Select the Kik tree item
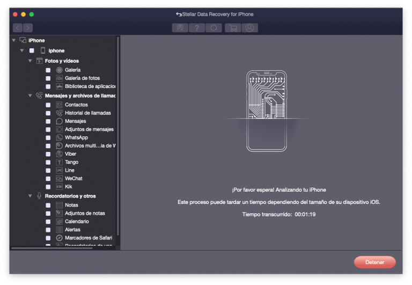 [x=69, y=187]
